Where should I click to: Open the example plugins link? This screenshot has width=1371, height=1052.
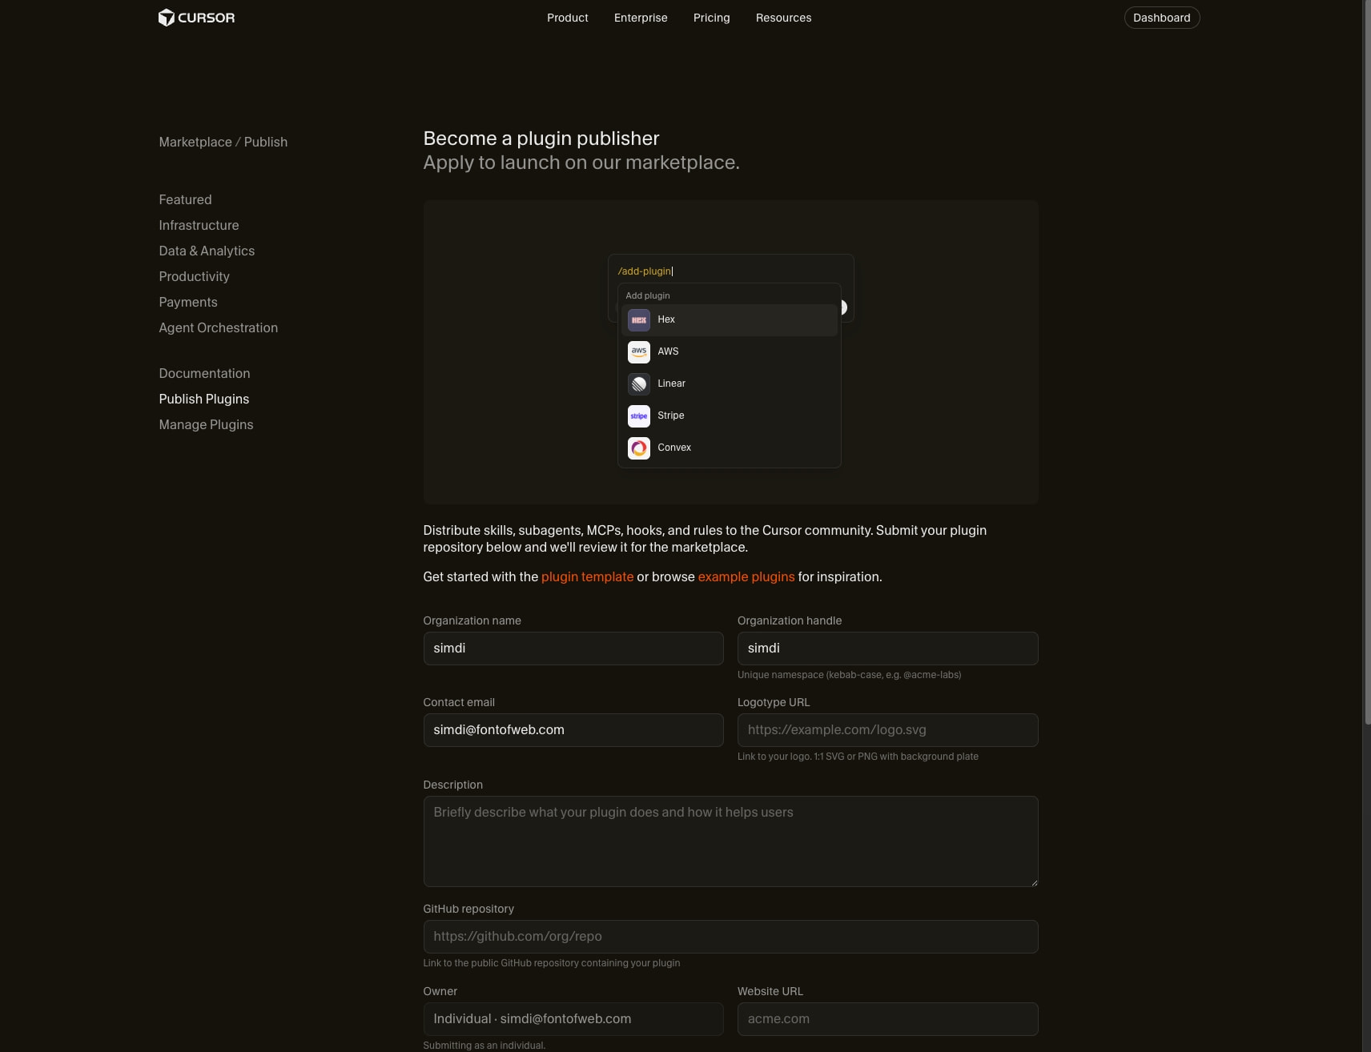tap(746, 576)
